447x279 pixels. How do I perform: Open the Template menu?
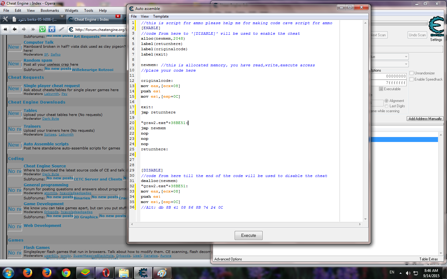(x=161, y=16)
